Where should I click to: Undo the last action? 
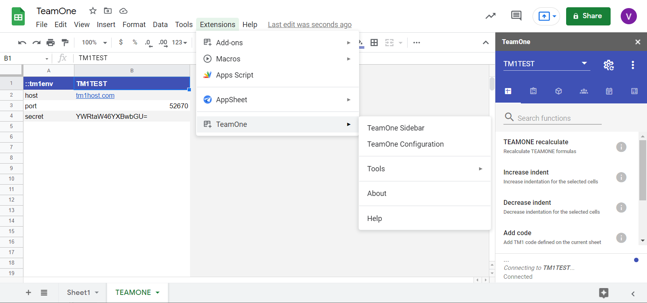click(x=22, y=42)
